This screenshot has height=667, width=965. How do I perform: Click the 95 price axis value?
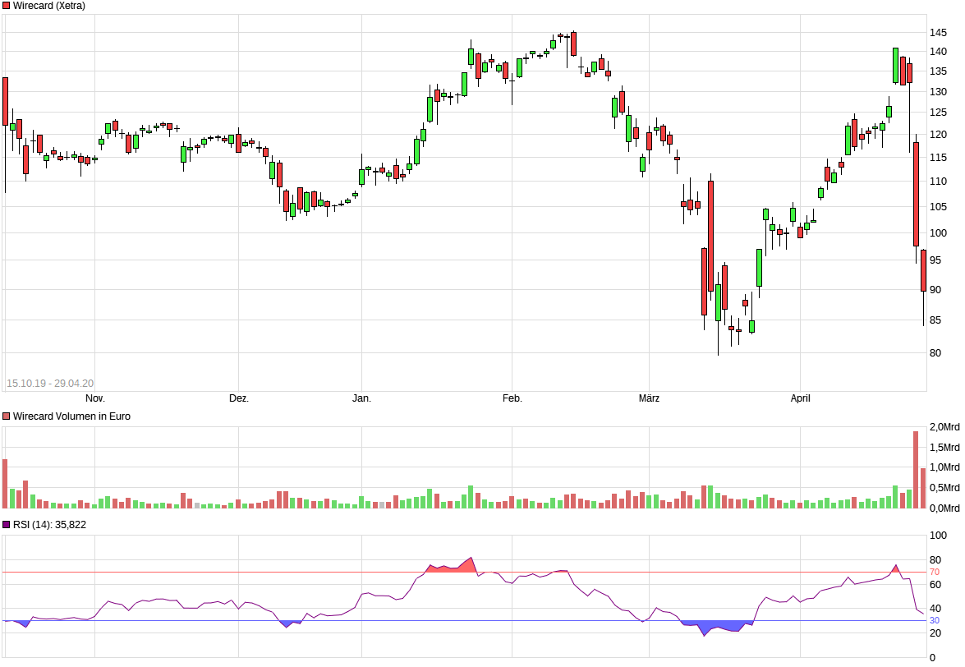[935, 260]
